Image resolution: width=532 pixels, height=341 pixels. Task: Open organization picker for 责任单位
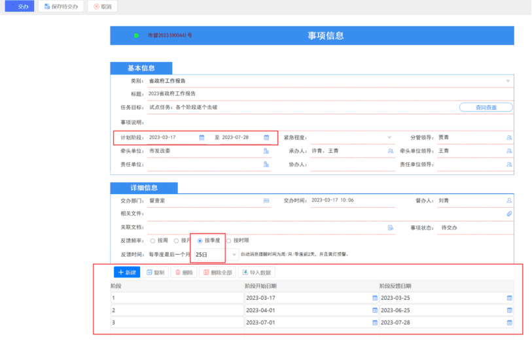coord(266,165)
